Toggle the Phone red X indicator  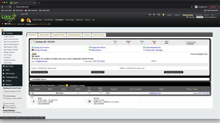point(154,43)
